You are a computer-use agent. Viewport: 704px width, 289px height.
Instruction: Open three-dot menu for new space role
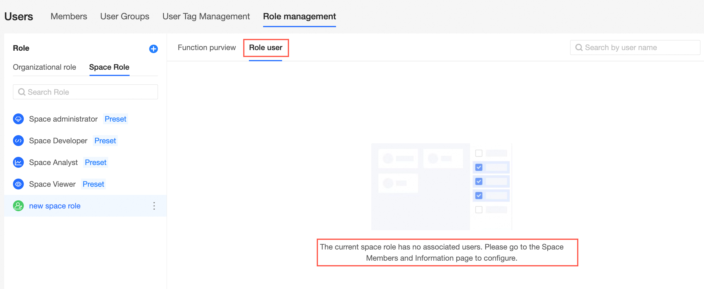154,206
